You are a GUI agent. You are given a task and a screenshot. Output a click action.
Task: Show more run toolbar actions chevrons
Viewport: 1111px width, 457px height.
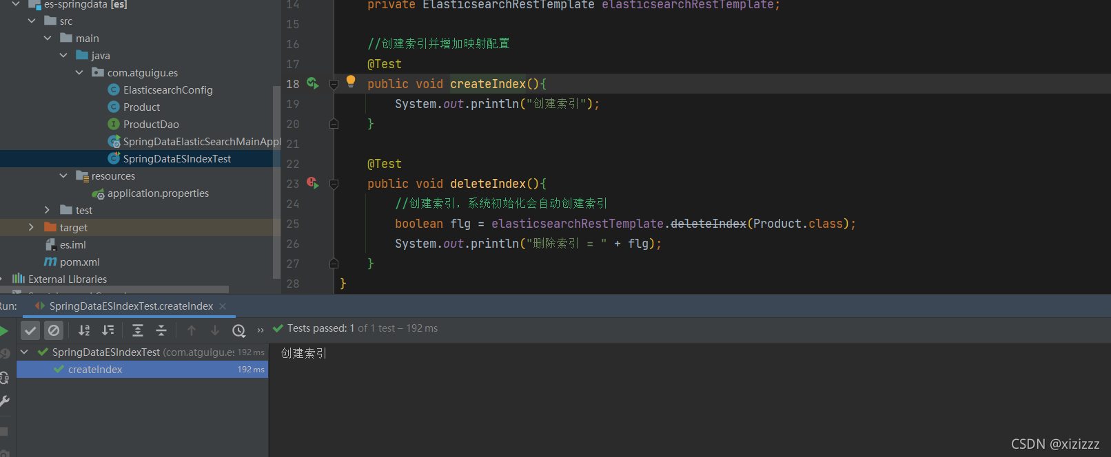(261, 330)
